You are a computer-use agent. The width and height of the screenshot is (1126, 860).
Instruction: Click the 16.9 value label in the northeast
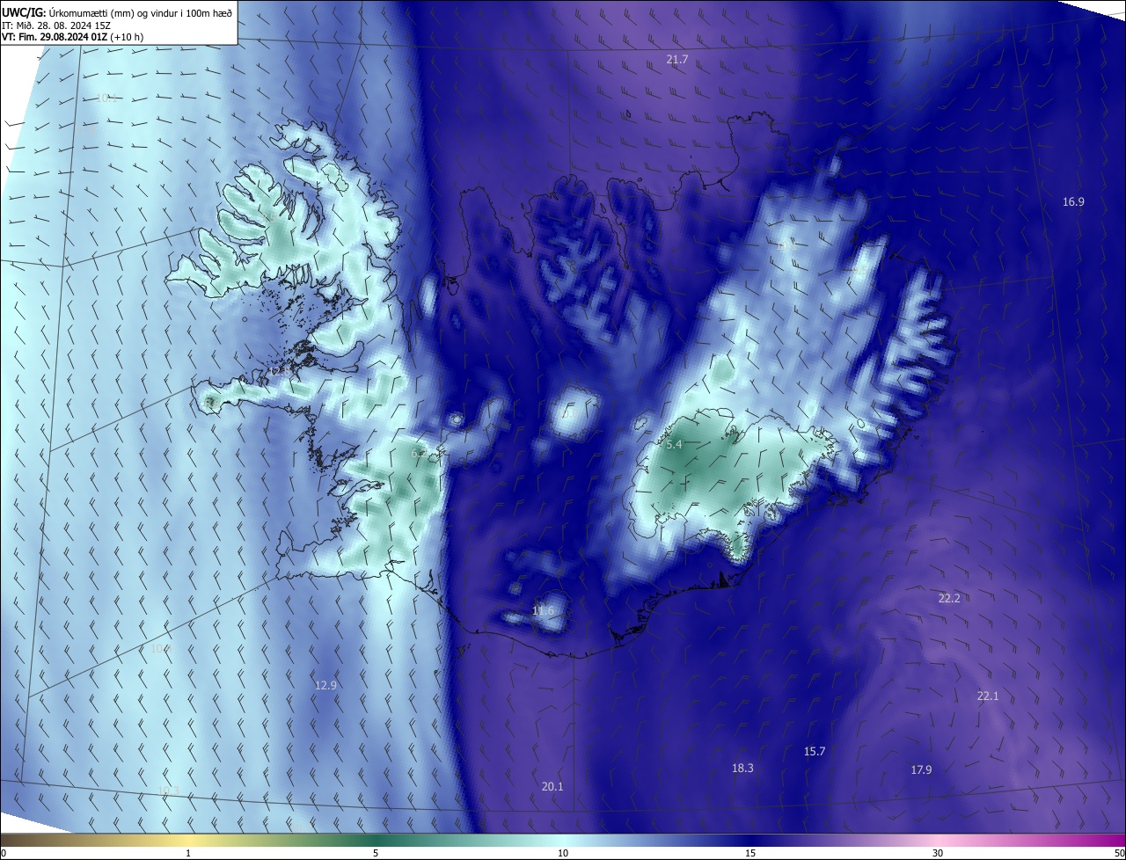[1073, 201]
